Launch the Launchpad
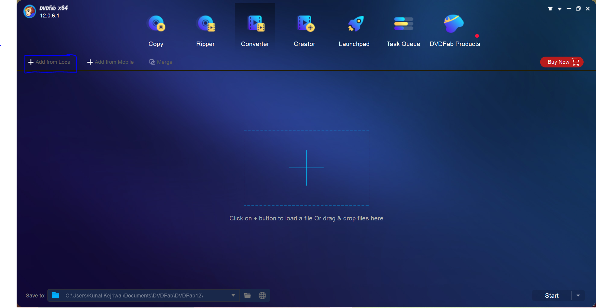Image resolution: width=596 pixels, height=308 pixels. click(354, 30)
